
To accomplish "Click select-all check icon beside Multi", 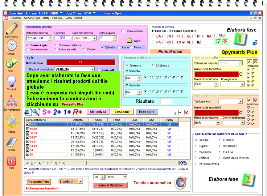I will [218, 42].
